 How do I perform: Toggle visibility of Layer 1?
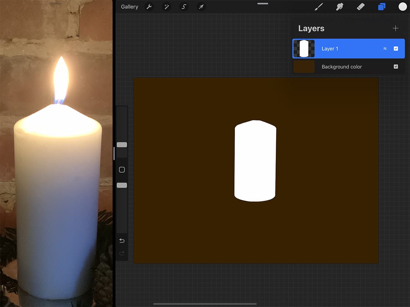click(x=396, y=48)
